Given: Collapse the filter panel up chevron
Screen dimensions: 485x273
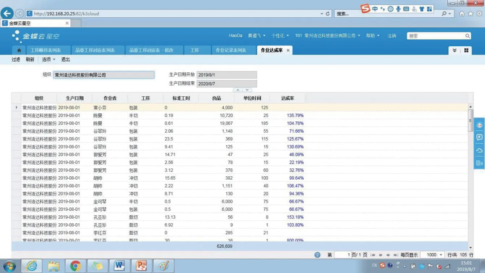Looking at the screenshot, I should pos(238,90).
